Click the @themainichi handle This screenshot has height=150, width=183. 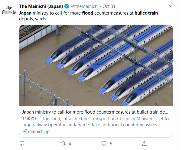coord(85,6)
